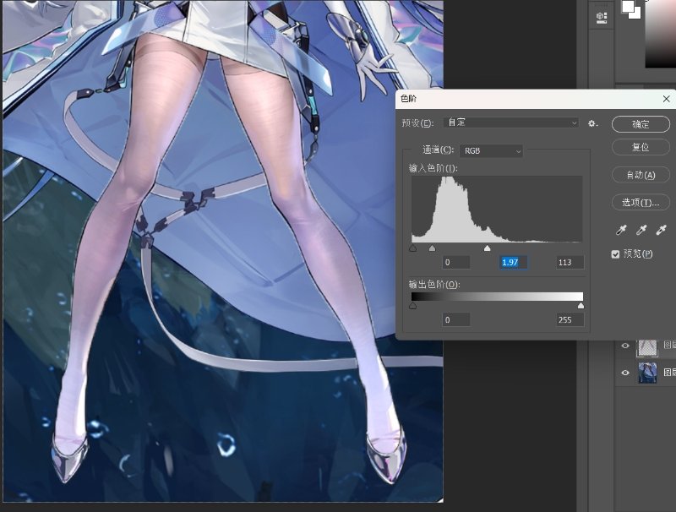Click the input shadow value field showing 0

tap(456, 263)
